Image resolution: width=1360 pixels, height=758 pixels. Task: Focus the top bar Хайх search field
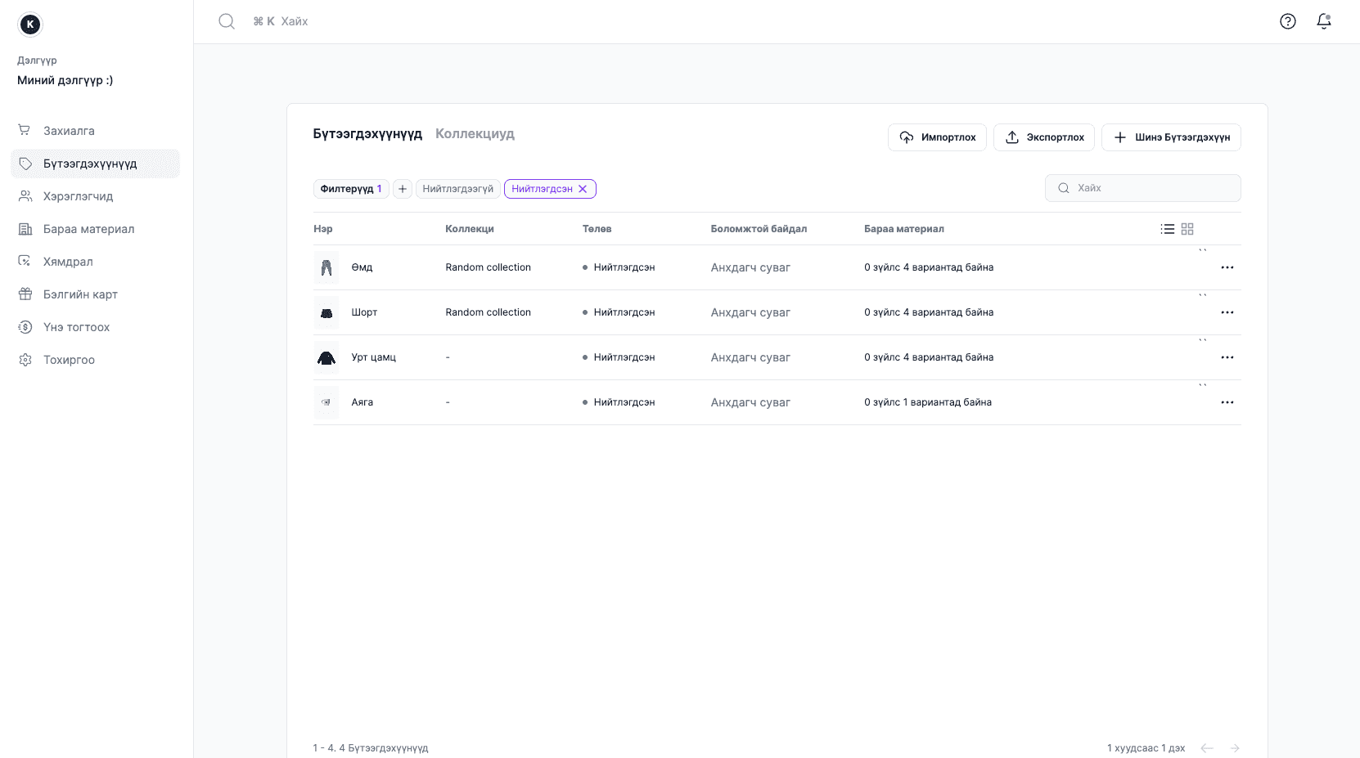coord(295,21)
